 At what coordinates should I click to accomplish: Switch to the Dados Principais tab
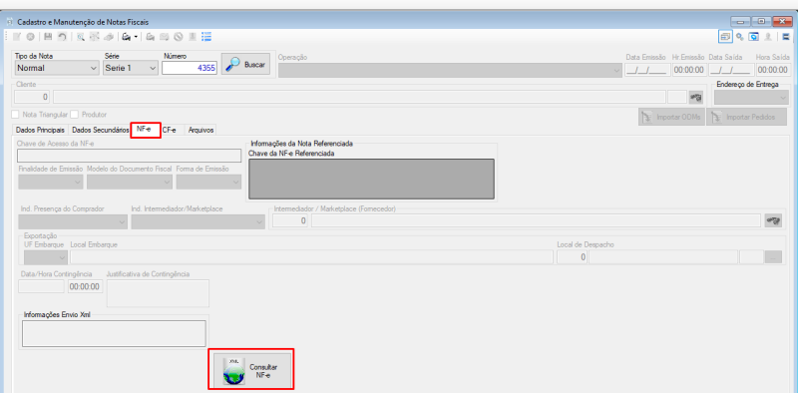click(x=40, y=131)
